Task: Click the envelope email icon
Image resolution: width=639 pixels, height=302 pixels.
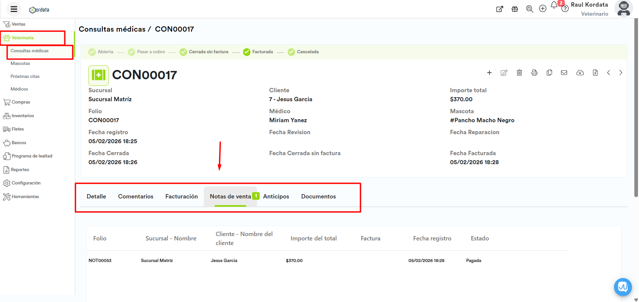Action: point(564,73)
